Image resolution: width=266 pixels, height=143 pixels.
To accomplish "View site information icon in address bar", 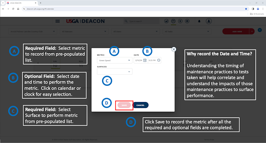I will click(24, 9).
